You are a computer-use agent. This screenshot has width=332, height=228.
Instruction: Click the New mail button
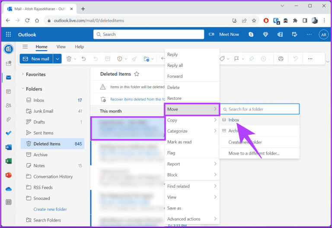coord(36,59)
